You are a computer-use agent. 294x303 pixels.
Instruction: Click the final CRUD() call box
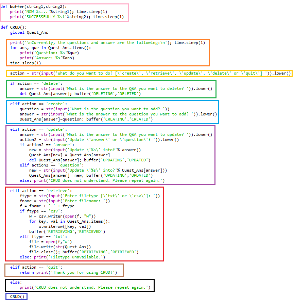[16, 297]
